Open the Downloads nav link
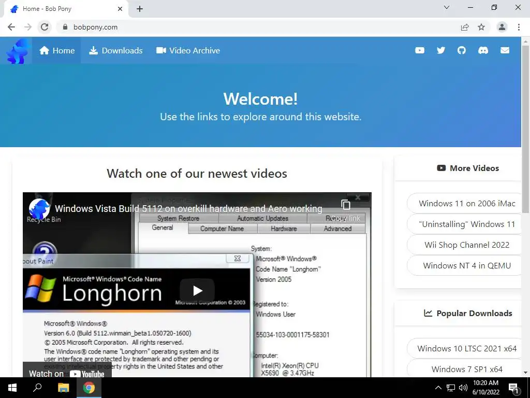Viewport: 530px width, 398px height. coord(115,51)
